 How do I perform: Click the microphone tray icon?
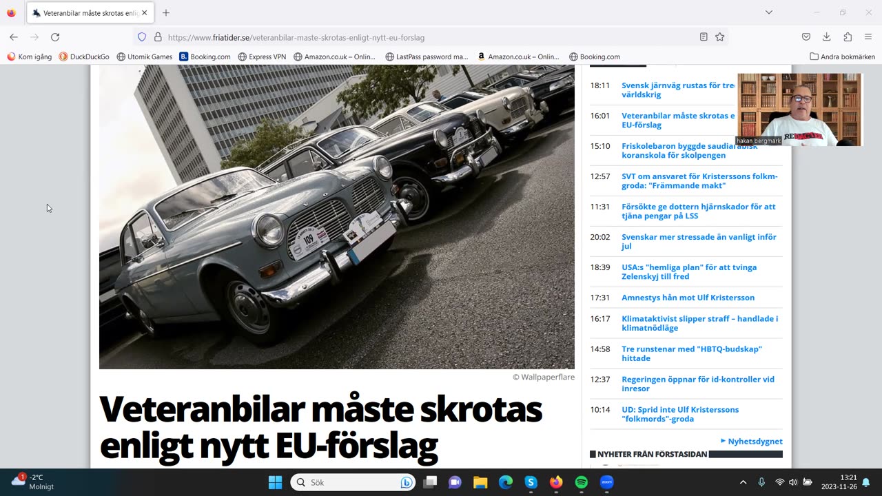(761, 482)
